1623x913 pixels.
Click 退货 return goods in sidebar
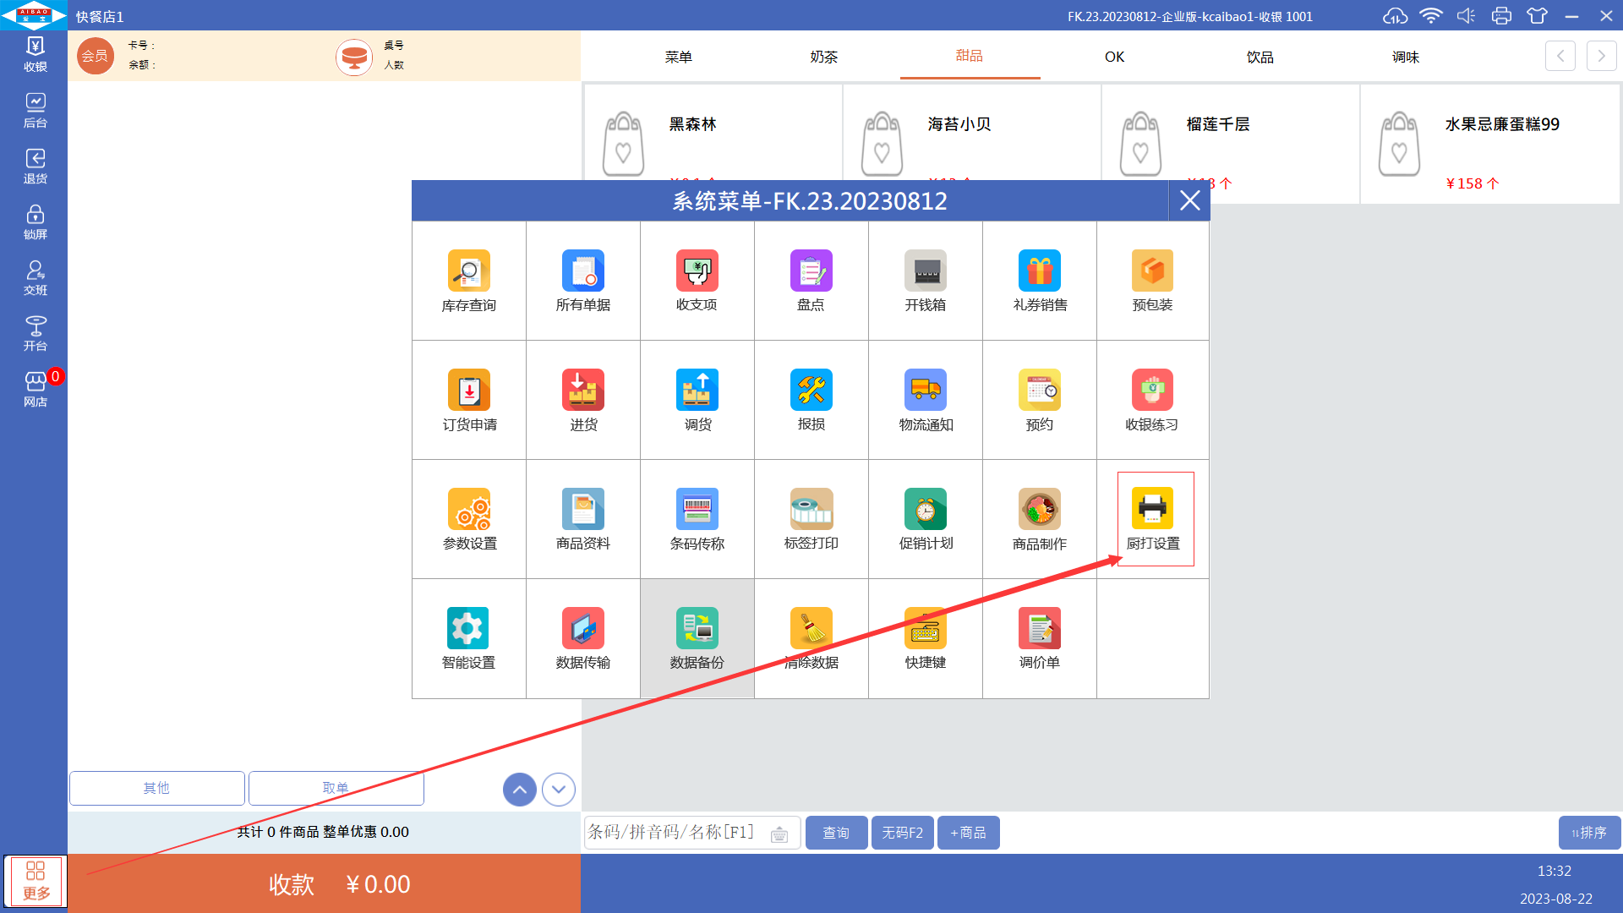click(35, 167)
